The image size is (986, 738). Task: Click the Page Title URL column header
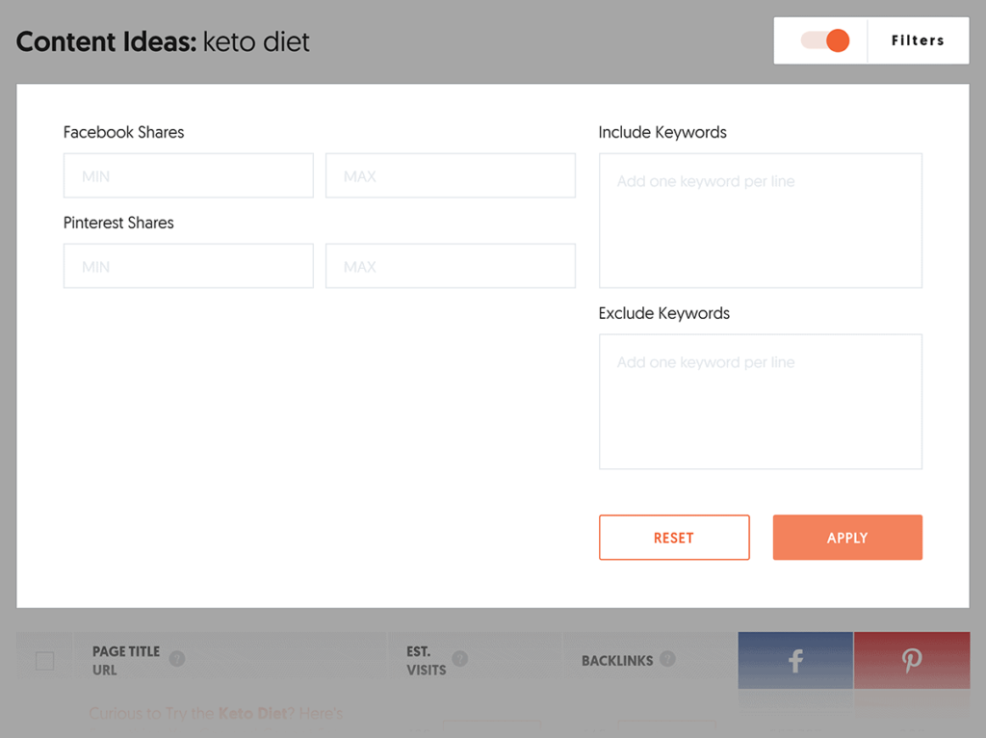click(125, 660)
